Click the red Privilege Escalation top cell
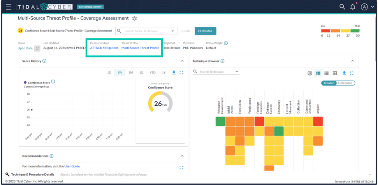 point(259,122)
